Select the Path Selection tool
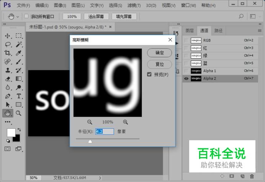 [x=8, y=105]
